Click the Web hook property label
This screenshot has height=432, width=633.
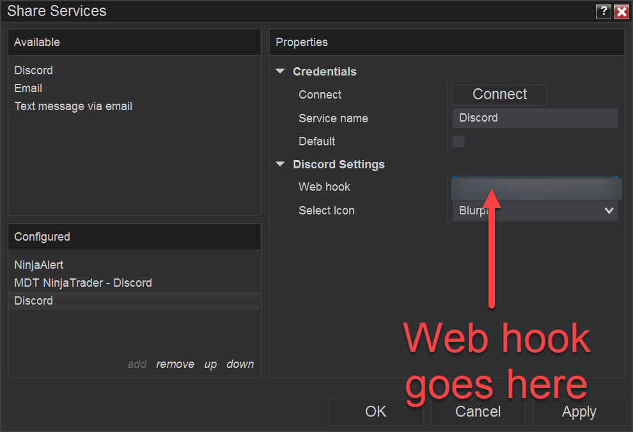click(x=324, y=187)
